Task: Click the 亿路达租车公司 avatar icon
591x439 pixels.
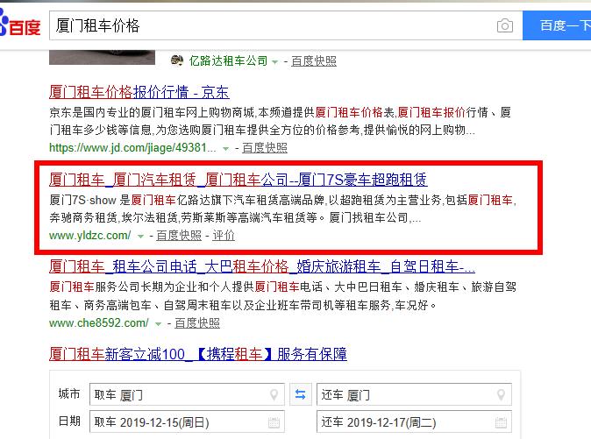Action: tap(177, 60)
